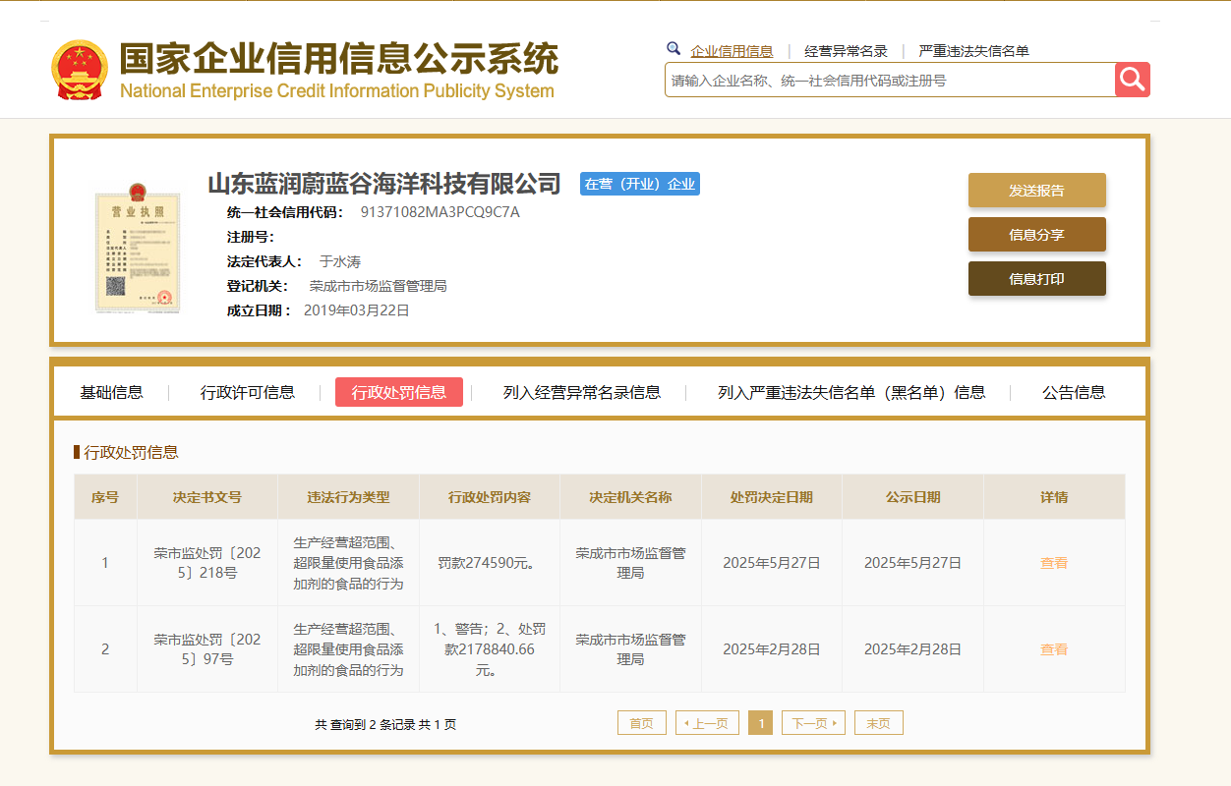
Task: Select the 经营异常名录 search category
Action: (x=846, y=51)
